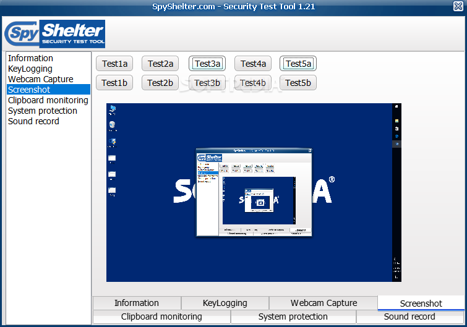The height and width of the screenshot is (327, 467).
Task: Click the Test2b button
Action: [x=160, y=83]
